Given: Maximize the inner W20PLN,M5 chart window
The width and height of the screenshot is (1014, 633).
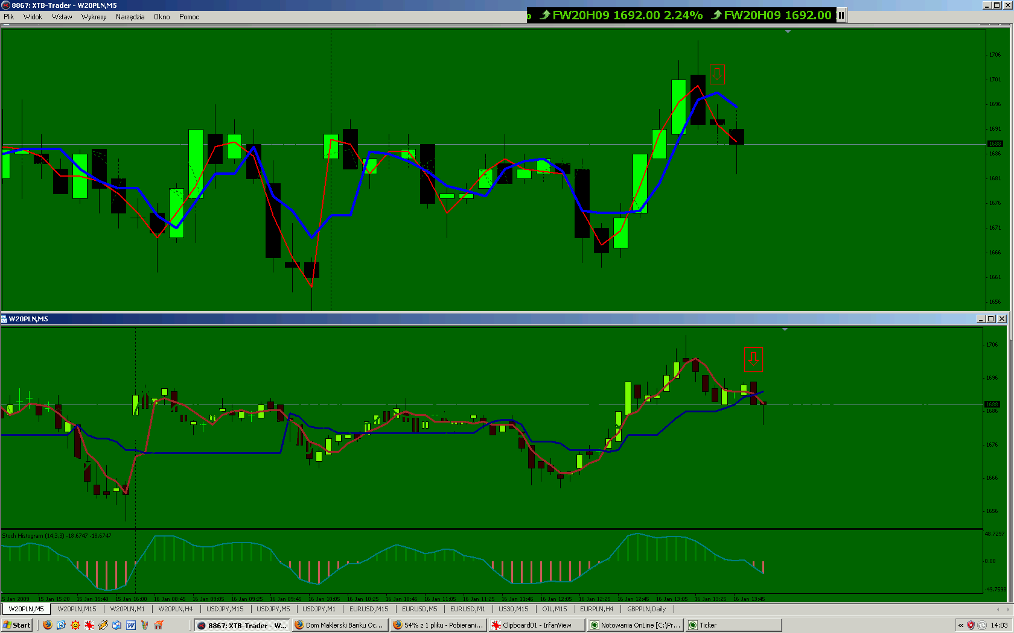Looking at the screenshot, I should [991, 319].
